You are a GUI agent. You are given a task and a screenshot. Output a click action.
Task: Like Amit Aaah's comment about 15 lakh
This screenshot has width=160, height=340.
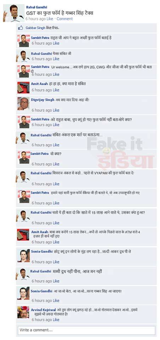pos(56,242)
